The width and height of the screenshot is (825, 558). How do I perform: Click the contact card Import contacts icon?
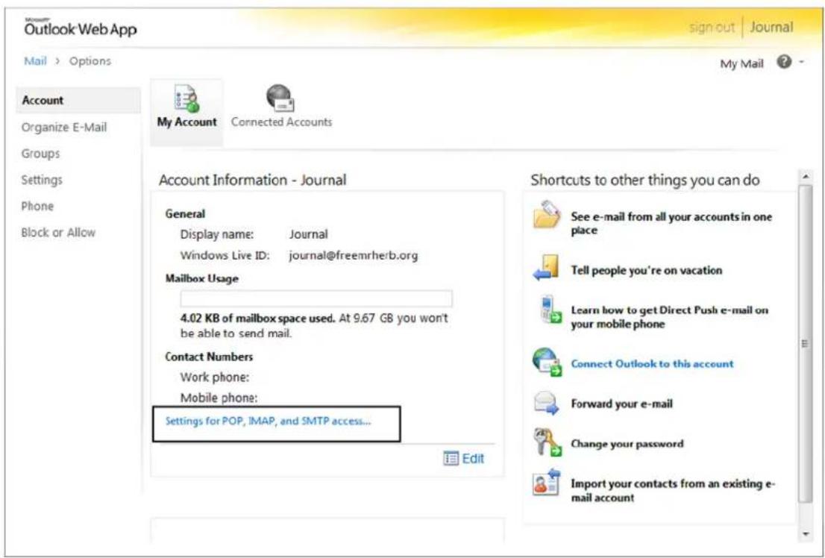pyautogui.click(x=547, y=481)
